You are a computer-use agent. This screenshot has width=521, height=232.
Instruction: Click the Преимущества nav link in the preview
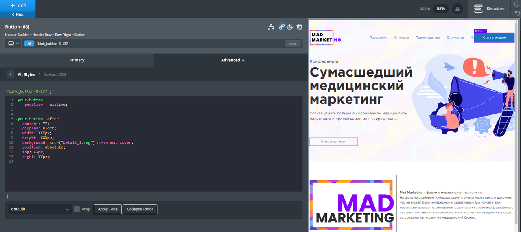pos(427,37)
